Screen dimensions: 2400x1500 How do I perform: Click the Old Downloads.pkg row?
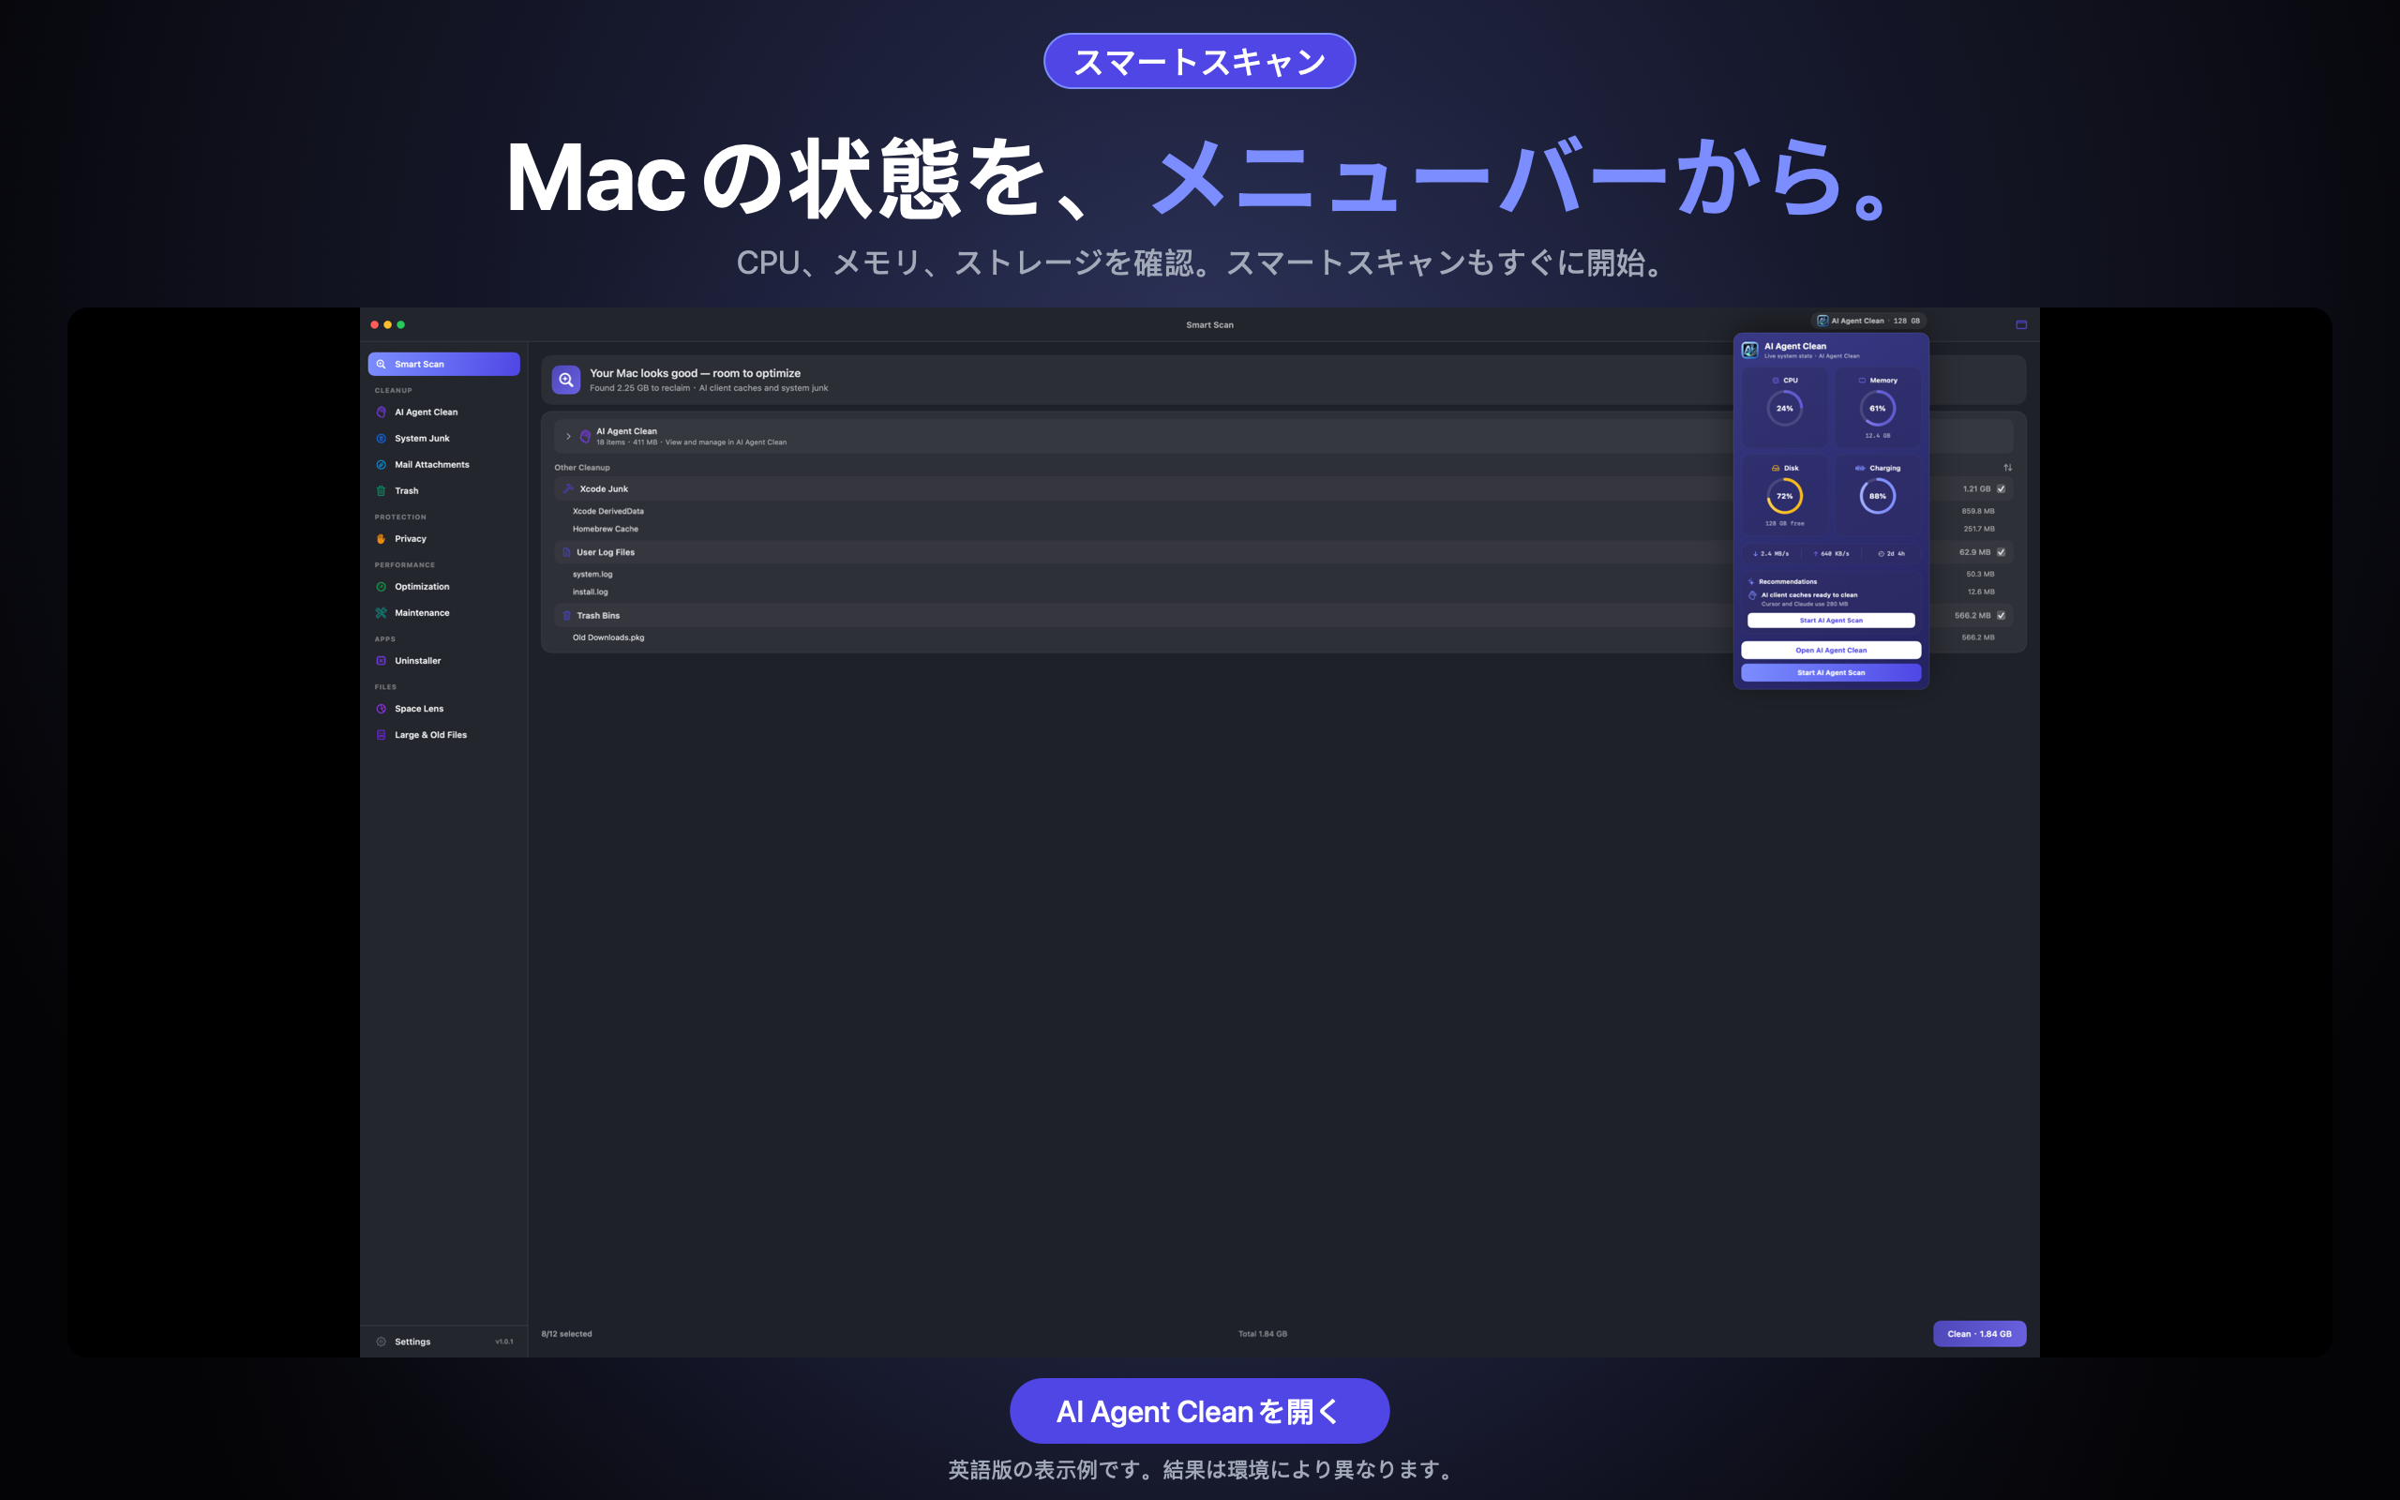point(1283,637)
